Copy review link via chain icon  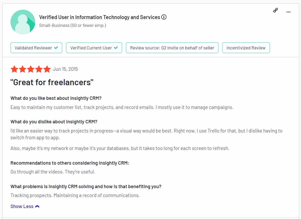coord(275,10)
